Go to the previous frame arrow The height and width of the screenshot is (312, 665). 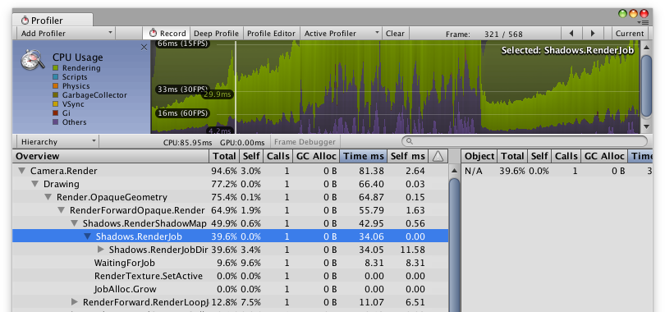pos(571,34)
